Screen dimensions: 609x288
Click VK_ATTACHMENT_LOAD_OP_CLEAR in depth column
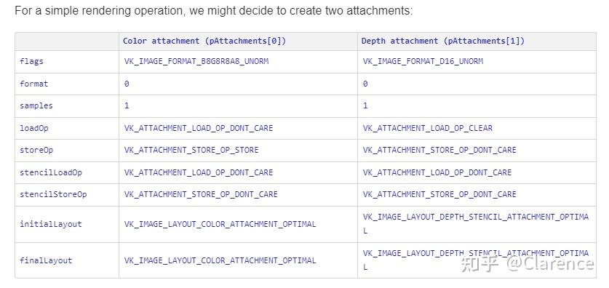tap(428, 128)
